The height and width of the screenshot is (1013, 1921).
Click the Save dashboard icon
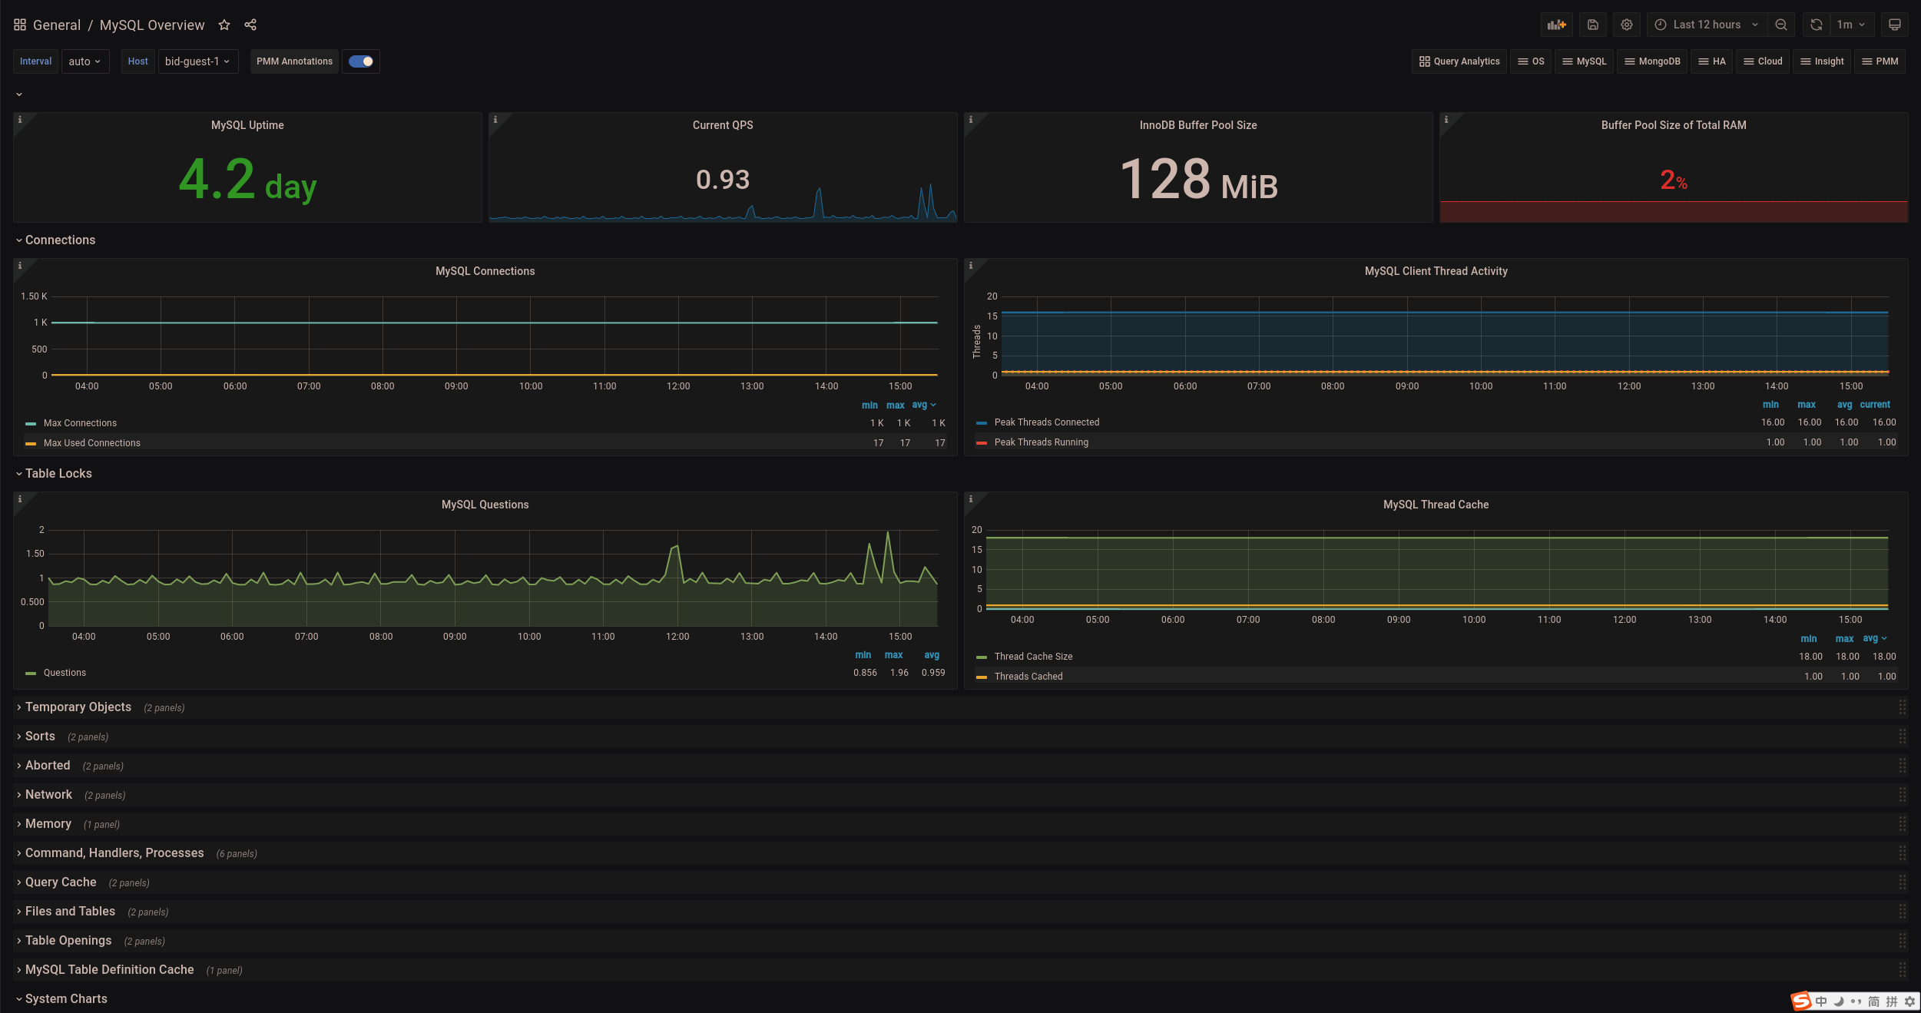(1593, 25)
